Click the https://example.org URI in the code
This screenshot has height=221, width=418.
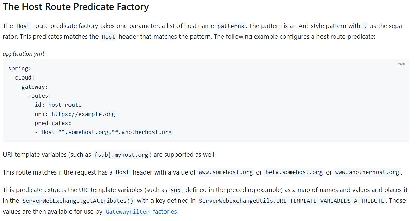coord(83,114)
